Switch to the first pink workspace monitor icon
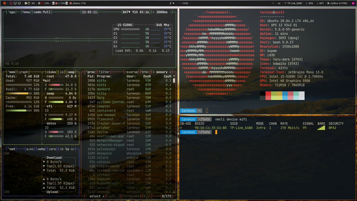The height and width of the screenshot is (201, 357). (11, 3)
